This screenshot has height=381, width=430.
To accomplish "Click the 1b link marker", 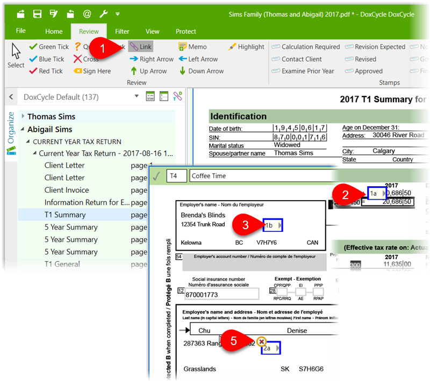I will click(273, 225).
